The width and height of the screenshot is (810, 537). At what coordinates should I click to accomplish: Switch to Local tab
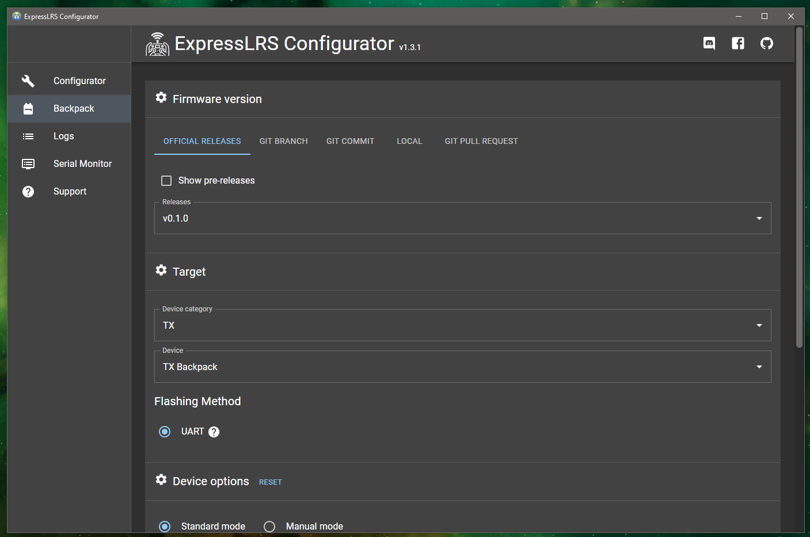pyautogui.click(x=409, y=141)
